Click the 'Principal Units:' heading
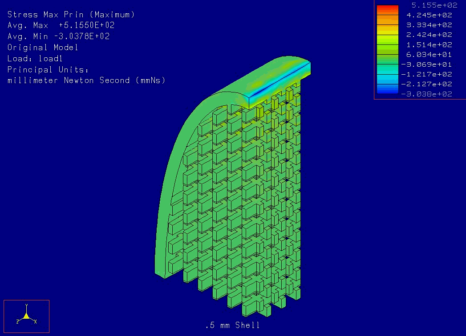Image resolution: width=466 pixels, height=336 pixels. (x=49, y=70)
